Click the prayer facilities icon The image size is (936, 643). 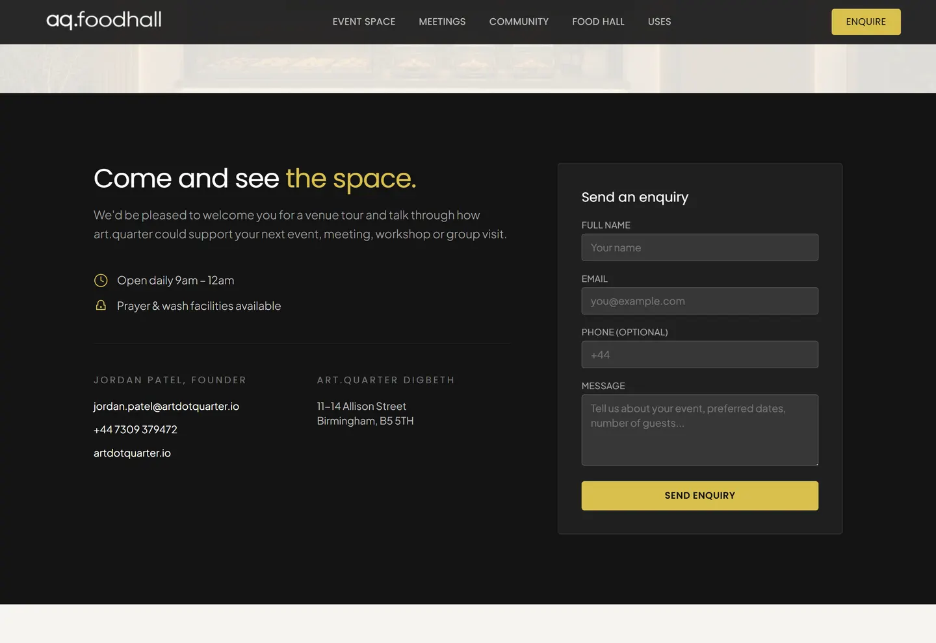coord(101,305)
